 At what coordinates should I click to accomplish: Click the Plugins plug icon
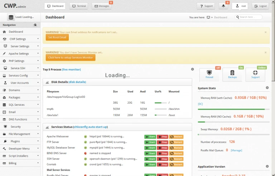point(5,141)
